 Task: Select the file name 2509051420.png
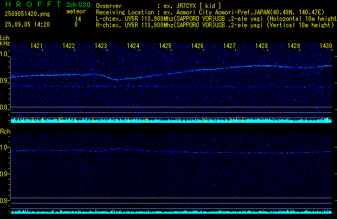(x=27, y=14)
